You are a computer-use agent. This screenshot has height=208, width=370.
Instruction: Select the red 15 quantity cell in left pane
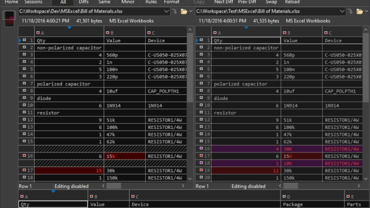click(x=69, y=170)
